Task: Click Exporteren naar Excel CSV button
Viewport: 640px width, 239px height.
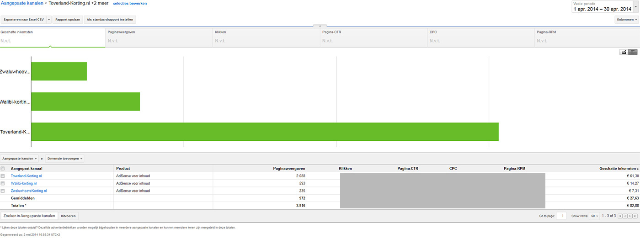Action: tap(24, 20)
